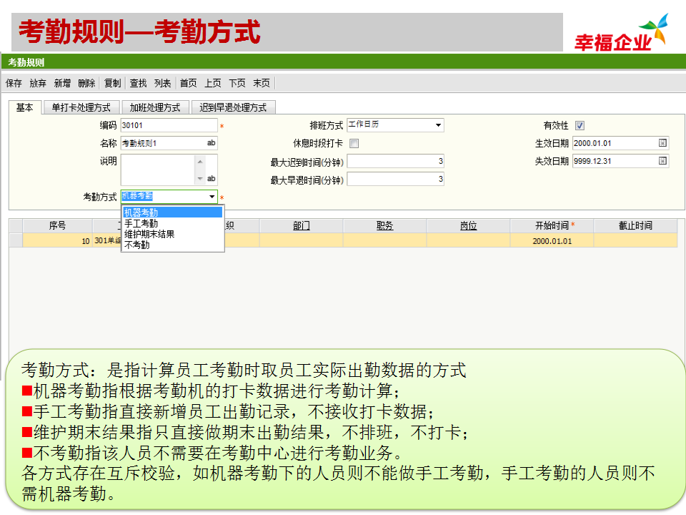
Task: Collapse the 考勤方式 dropdown arrow
Action: 212,197
